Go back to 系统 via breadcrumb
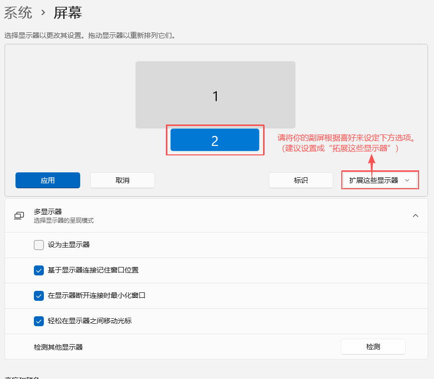The width and height of the screenshot is (434, 379). point(18,13)
